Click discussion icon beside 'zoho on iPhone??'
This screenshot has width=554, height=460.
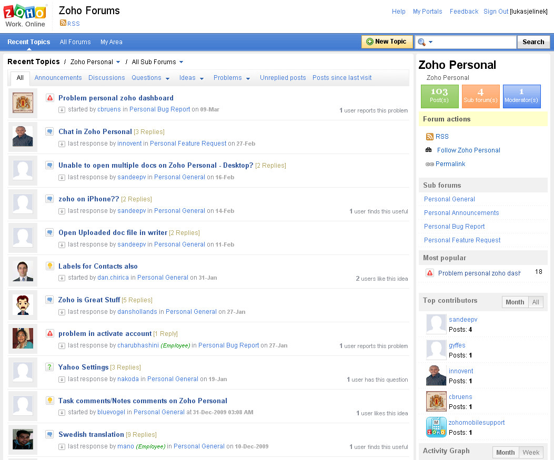pyautogui.click(x=50, y=199)
